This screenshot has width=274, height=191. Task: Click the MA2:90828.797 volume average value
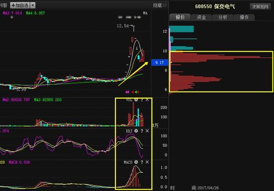[x=16, y=100]
